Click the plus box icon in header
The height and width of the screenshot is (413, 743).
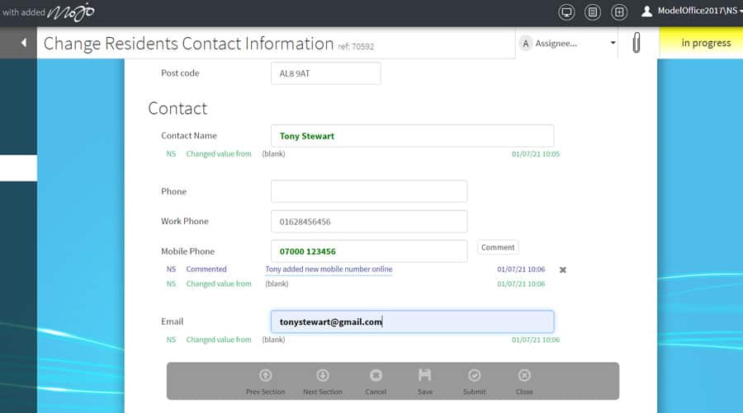click(x=619, y=12)
